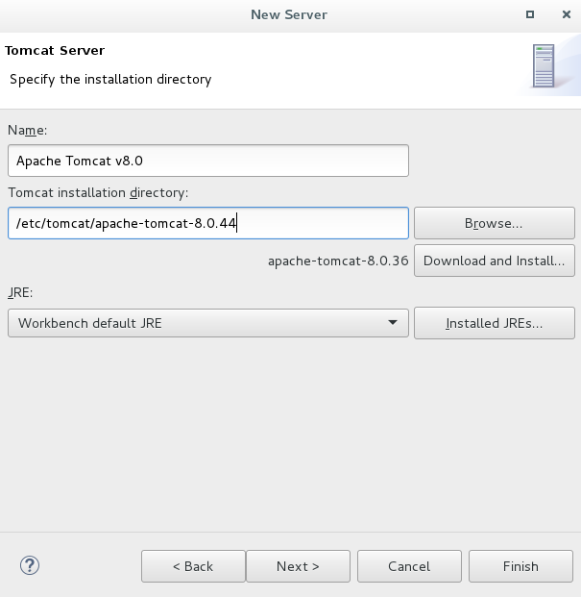The image size is (581, 597).
Task: Open the JRE dropdown list
Action: (x=208, y=323)
